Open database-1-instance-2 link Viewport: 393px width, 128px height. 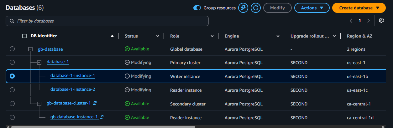point(73,90)
